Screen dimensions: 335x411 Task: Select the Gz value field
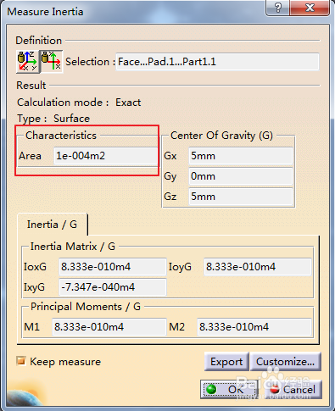(x=241, y=197)
